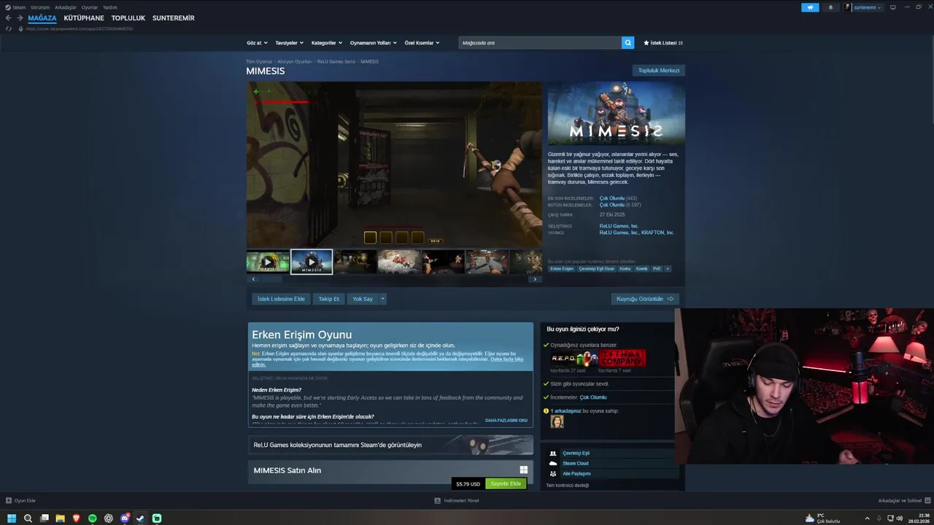The height and width of the screenshot is (525, 934).
Task: Open the notifications bell icon
Action: [x=830, y=7]
